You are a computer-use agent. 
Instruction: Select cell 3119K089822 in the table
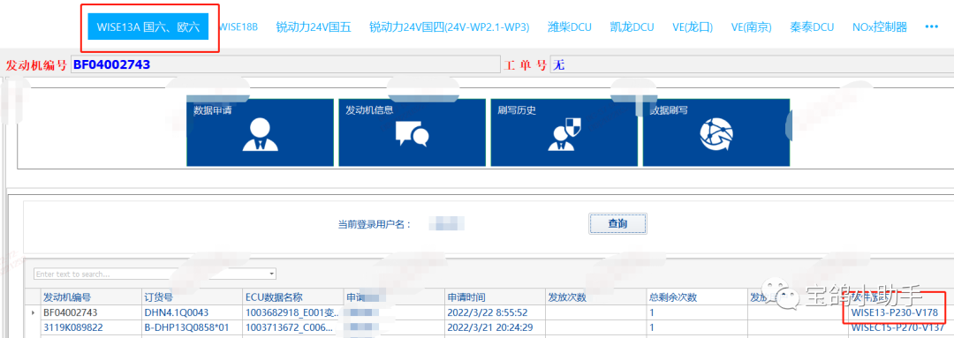(91, 327)
